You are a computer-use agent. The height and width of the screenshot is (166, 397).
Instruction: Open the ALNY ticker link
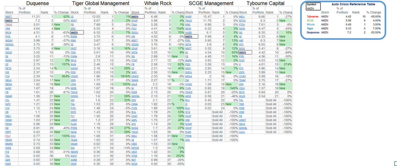pyautogui.click(x=9, y=88)
